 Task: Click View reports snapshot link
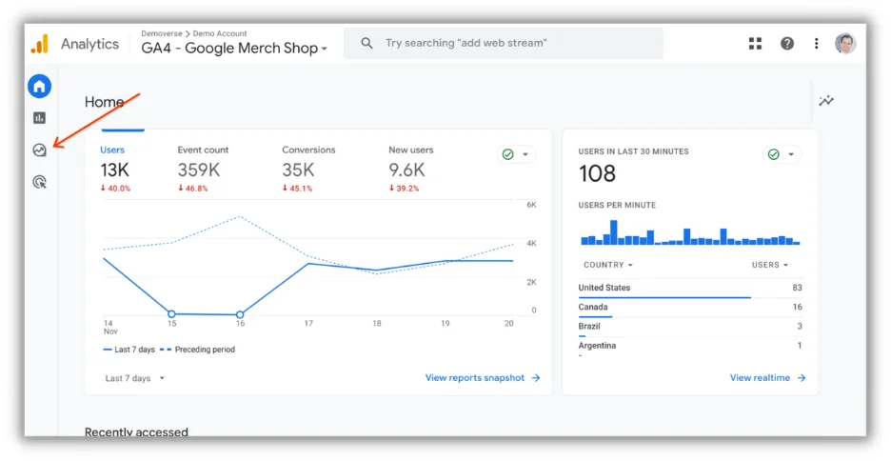point(483,378)
